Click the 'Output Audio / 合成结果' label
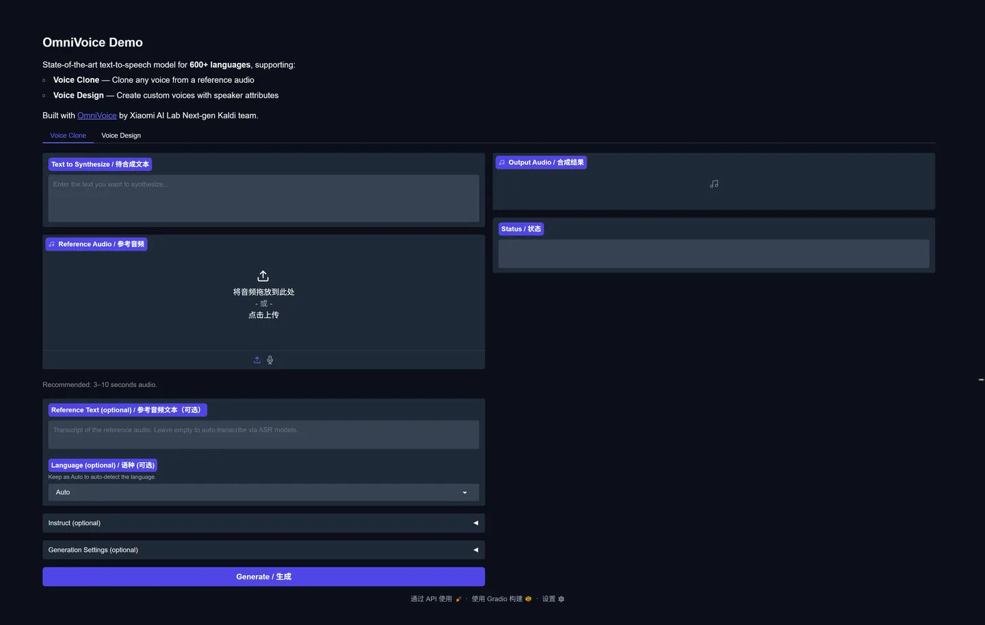Image resolution: width=985 pixels, height=625 pixels. coord(541,163)
